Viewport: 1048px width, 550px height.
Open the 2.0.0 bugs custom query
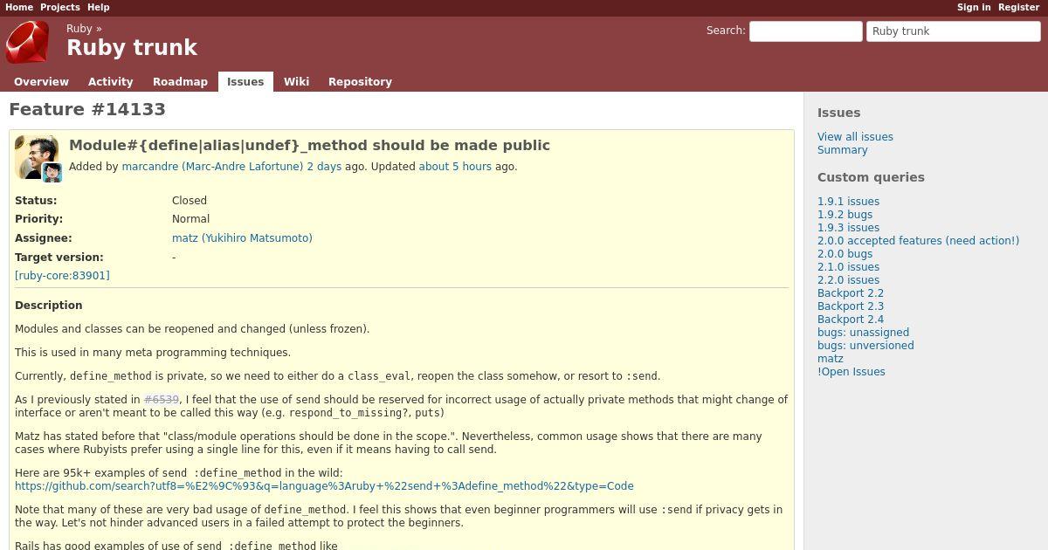(x=845, y=253)
